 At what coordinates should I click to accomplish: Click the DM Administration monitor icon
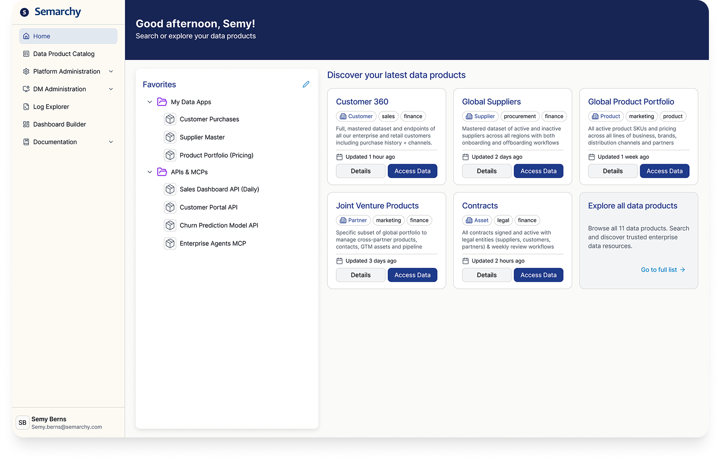(x=26, y=89)
